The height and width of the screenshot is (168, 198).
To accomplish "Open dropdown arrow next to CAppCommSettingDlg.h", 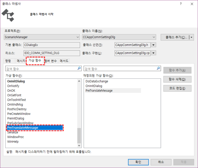I will 153,45.
